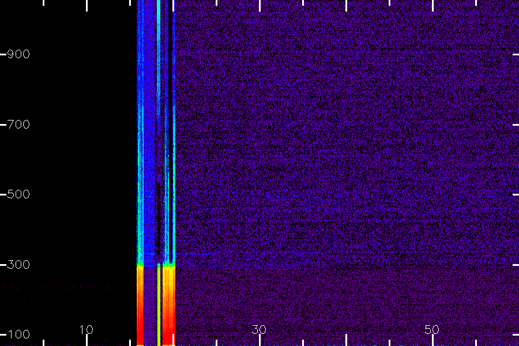
Task: Click the 500 vertical axis label
Action: pyautogui.click(x=18, y=194)
